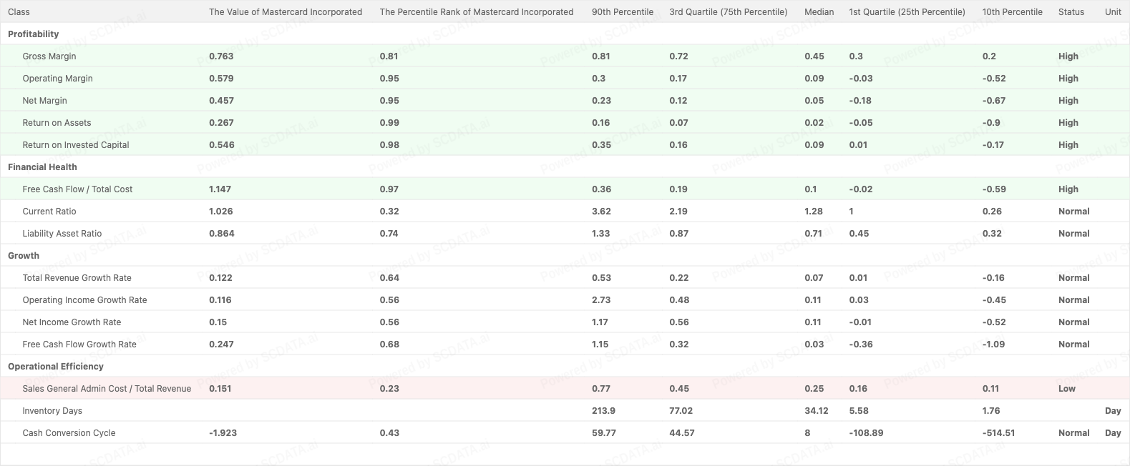Collapse the Profitability group row
This screenshot has width=1130, height=466.
tap(34, 34)
